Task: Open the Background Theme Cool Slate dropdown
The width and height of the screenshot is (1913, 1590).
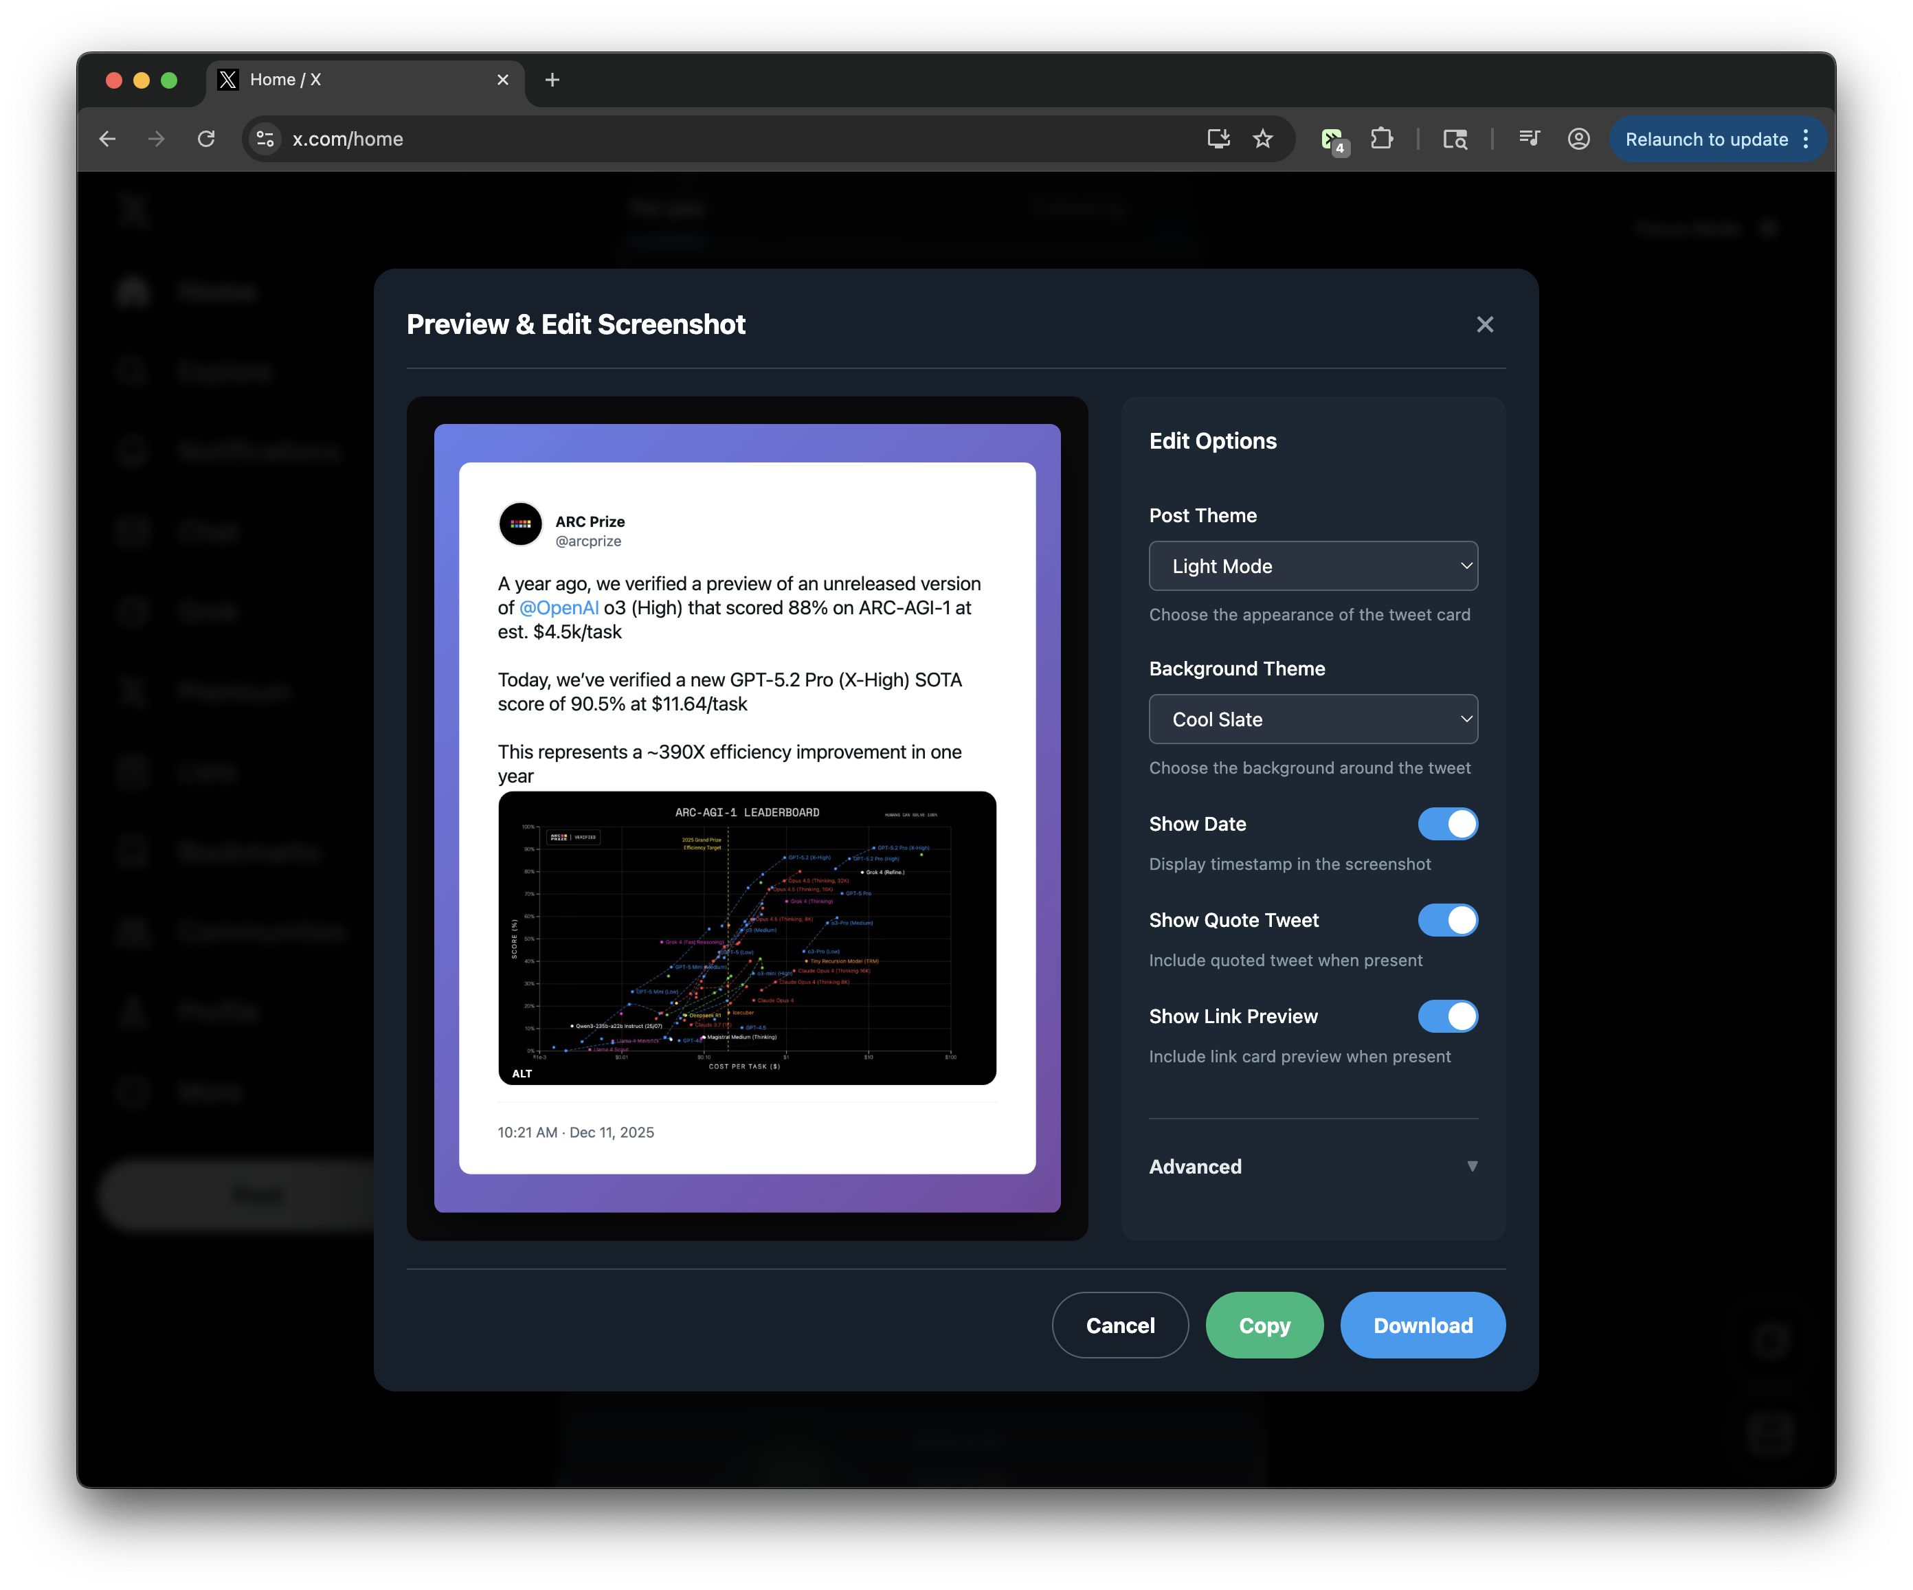Action: click(1312, 719)
